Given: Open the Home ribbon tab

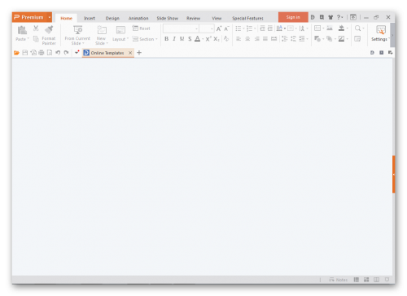Looking at the screenshot, I should click(66, 19).
